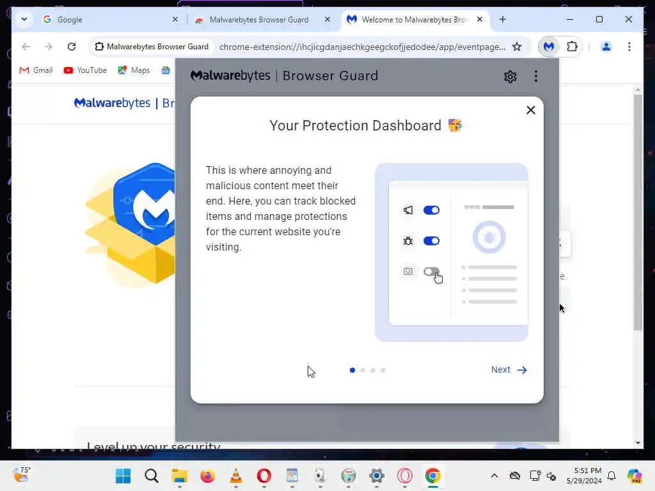Open the Maps bookmark
The height and width of the screenshot is (491, 655).
(134, 70)
